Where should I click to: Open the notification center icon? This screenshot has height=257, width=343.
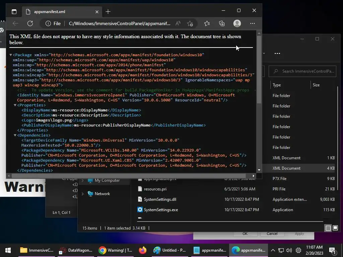point(333,251)
